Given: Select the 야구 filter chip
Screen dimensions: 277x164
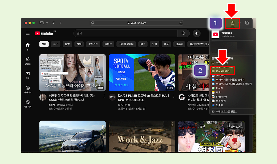Looking at the screenshot, I should pos(143,44).
